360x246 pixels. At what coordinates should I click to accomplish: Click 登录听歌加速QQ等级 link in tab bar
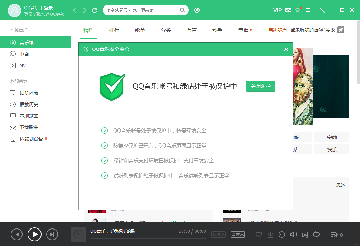(x=312, y=30)
